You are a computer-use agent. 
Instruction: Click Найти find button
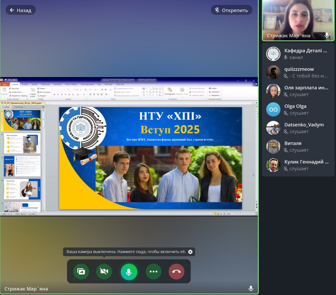pos(213,89)
